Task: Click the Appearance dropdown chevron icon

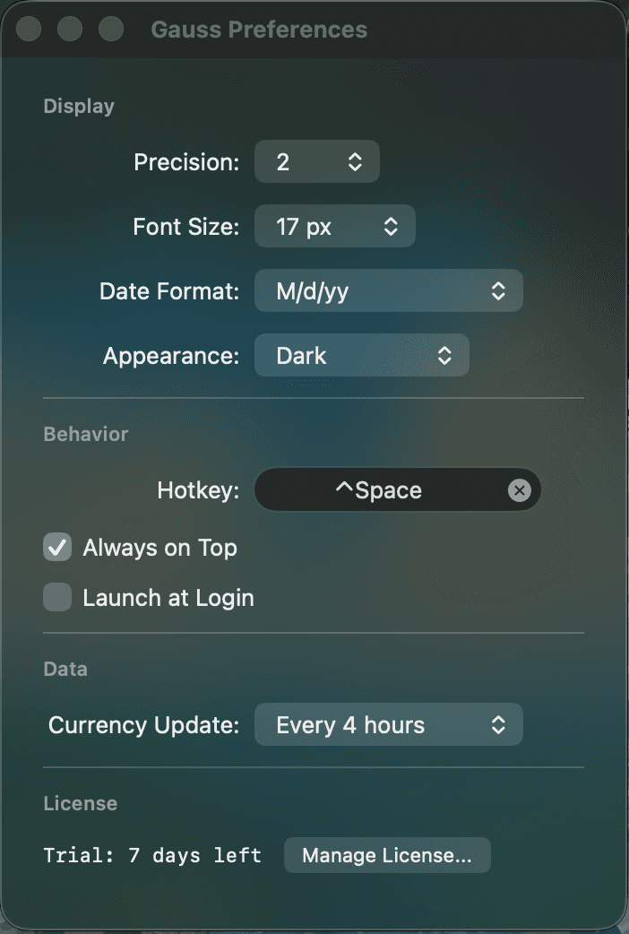Action: tap(445, 355)
